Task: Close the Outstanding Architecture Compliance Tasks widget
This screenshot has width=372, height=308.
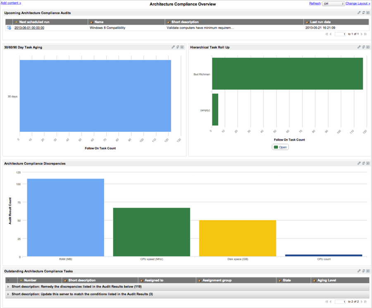Action: pos(368,271)
